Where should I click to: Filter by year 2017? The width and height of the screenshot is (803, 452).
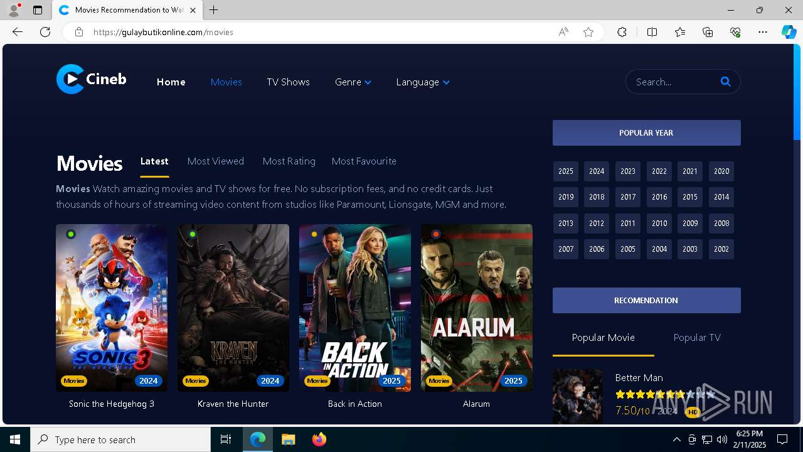tap(628, 197)
